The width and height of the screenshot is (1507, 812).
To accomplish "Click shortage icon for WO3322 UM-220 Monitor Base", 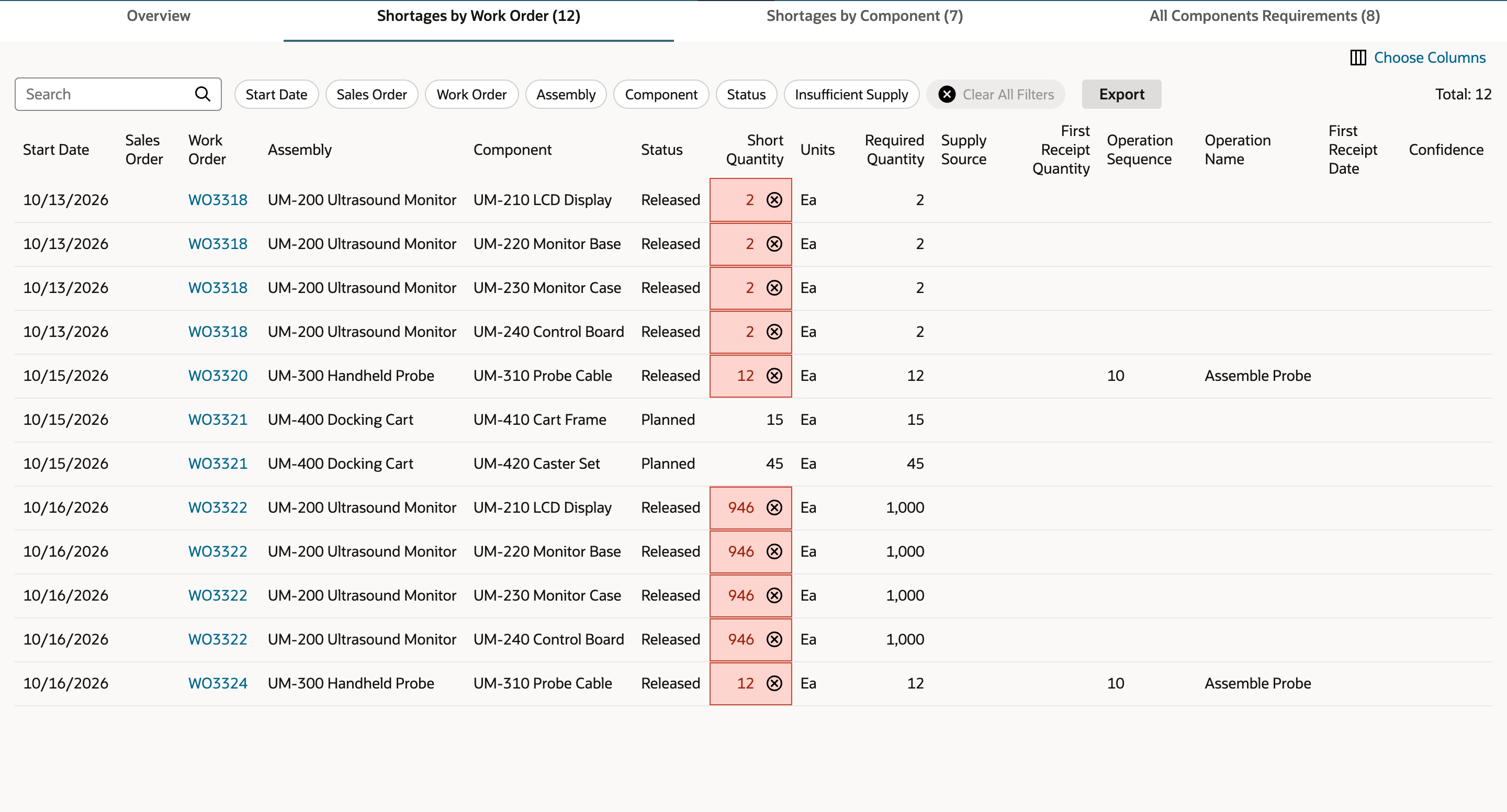I will (774, 551).
